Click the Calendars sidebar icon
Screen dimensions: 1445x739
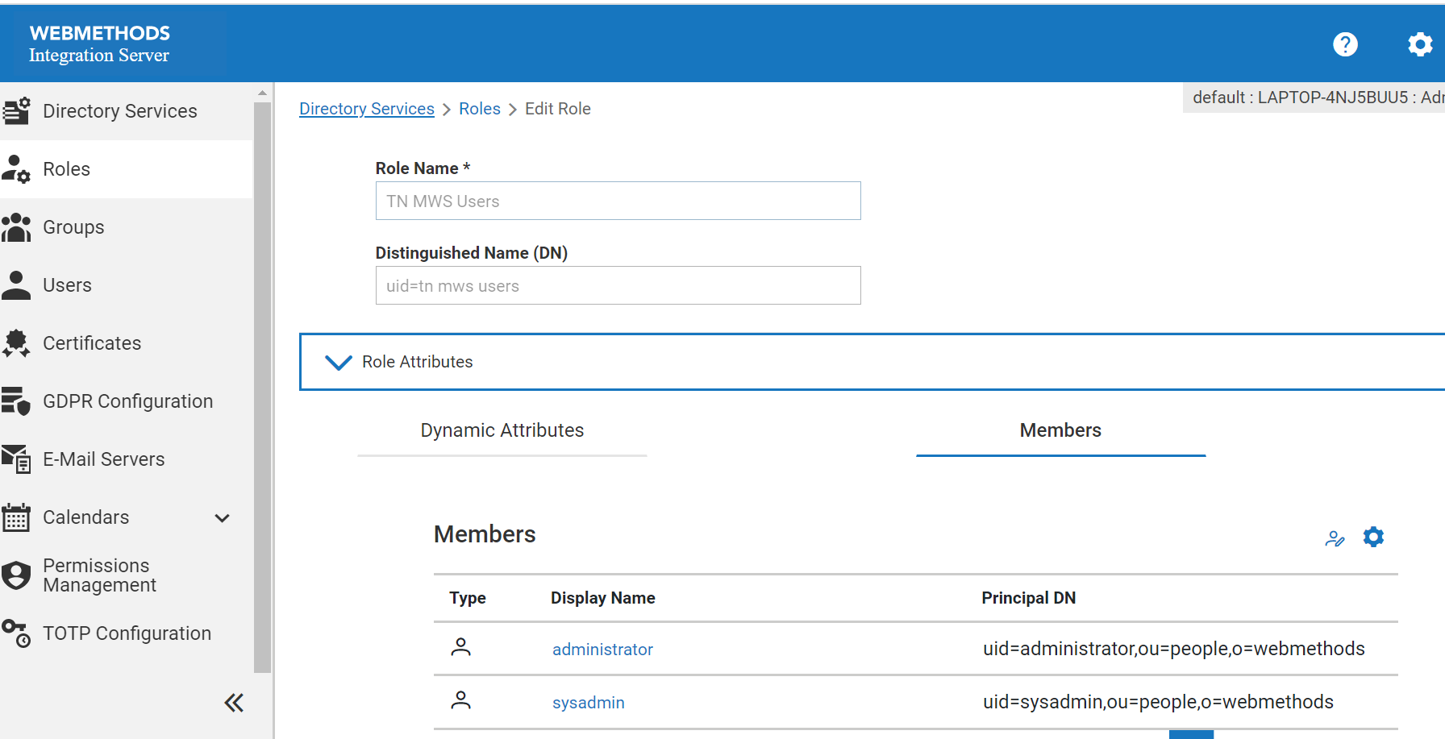coord(16,517)
